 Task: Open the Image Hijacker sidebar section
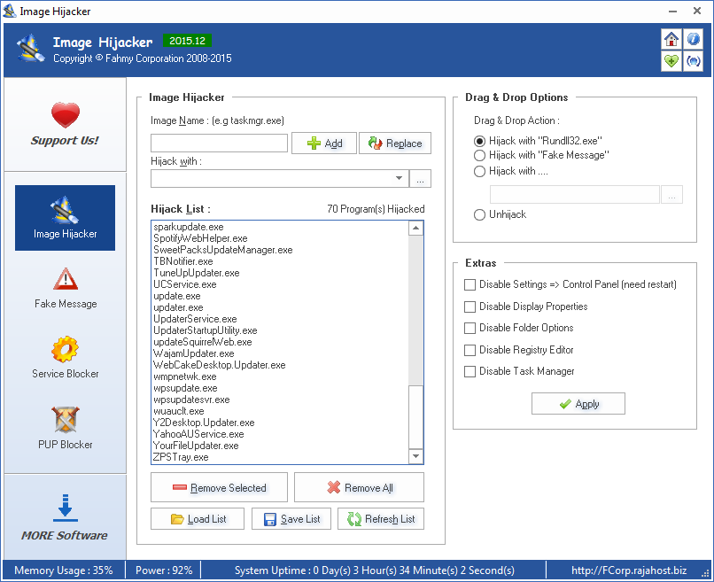point(66,218)
